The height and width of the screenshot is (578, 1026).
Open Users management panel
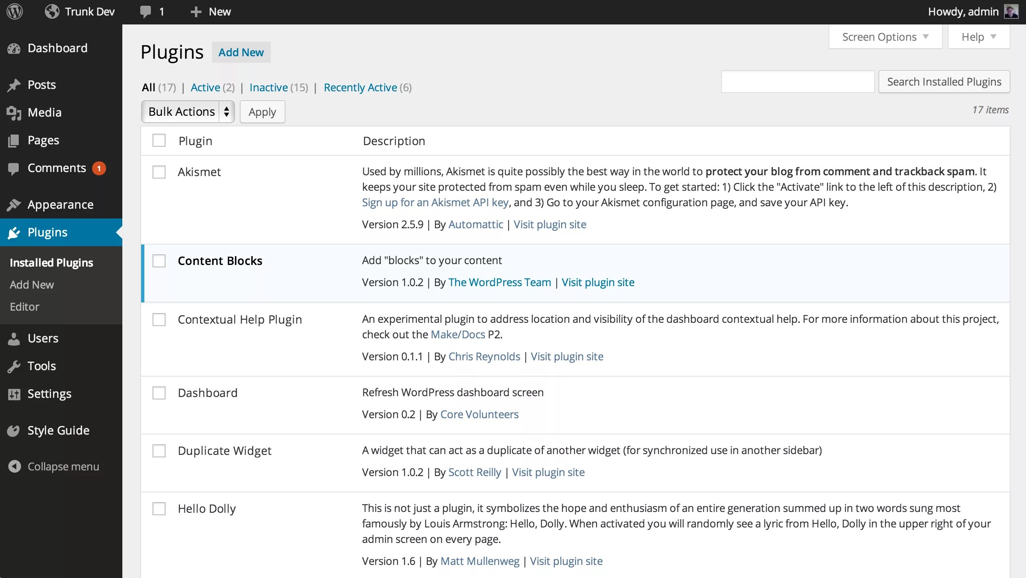[x=42, y=338]
